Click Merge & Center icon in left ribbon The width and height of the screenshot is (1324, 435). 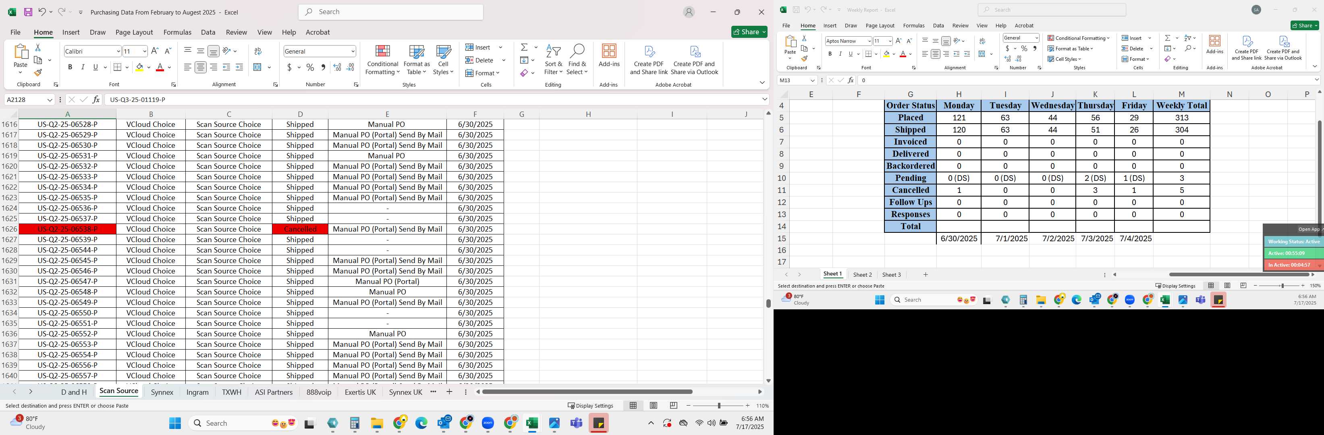257,67
